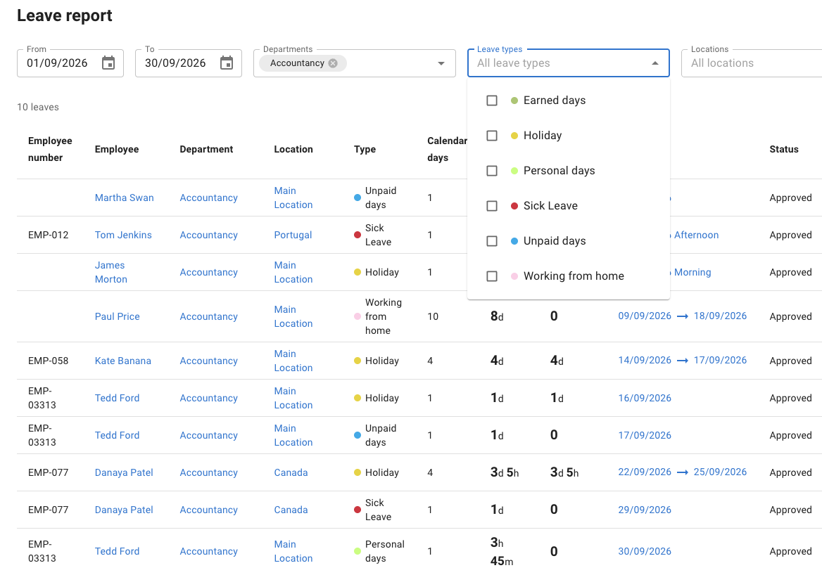Click the Employee column header

pyautogui.click(x=116, y=149)
